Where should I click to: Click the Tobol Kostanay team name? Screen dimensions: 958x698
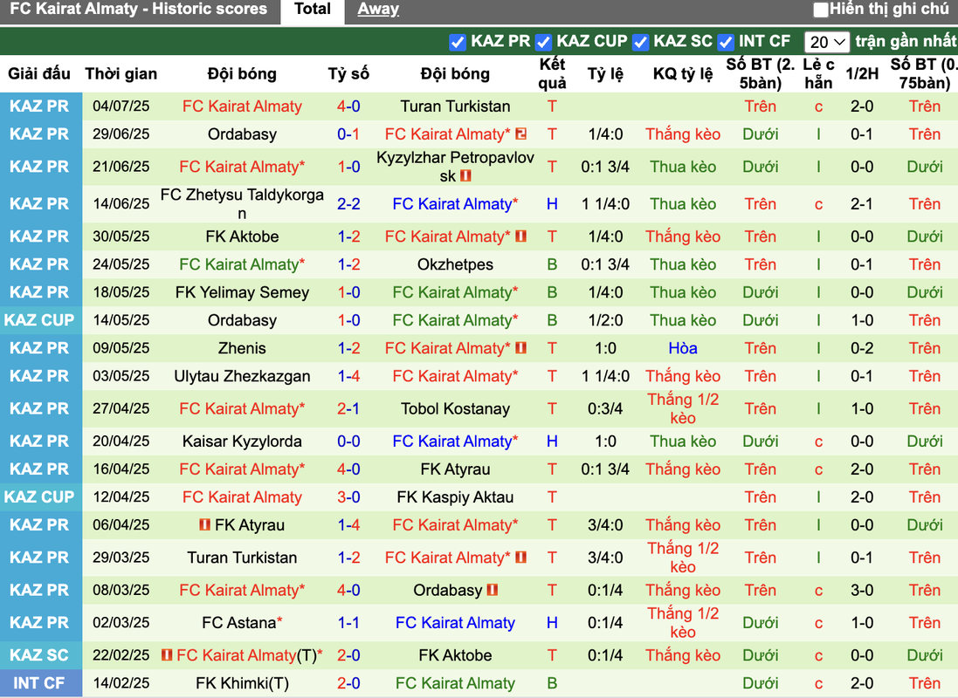click(455, 408)
